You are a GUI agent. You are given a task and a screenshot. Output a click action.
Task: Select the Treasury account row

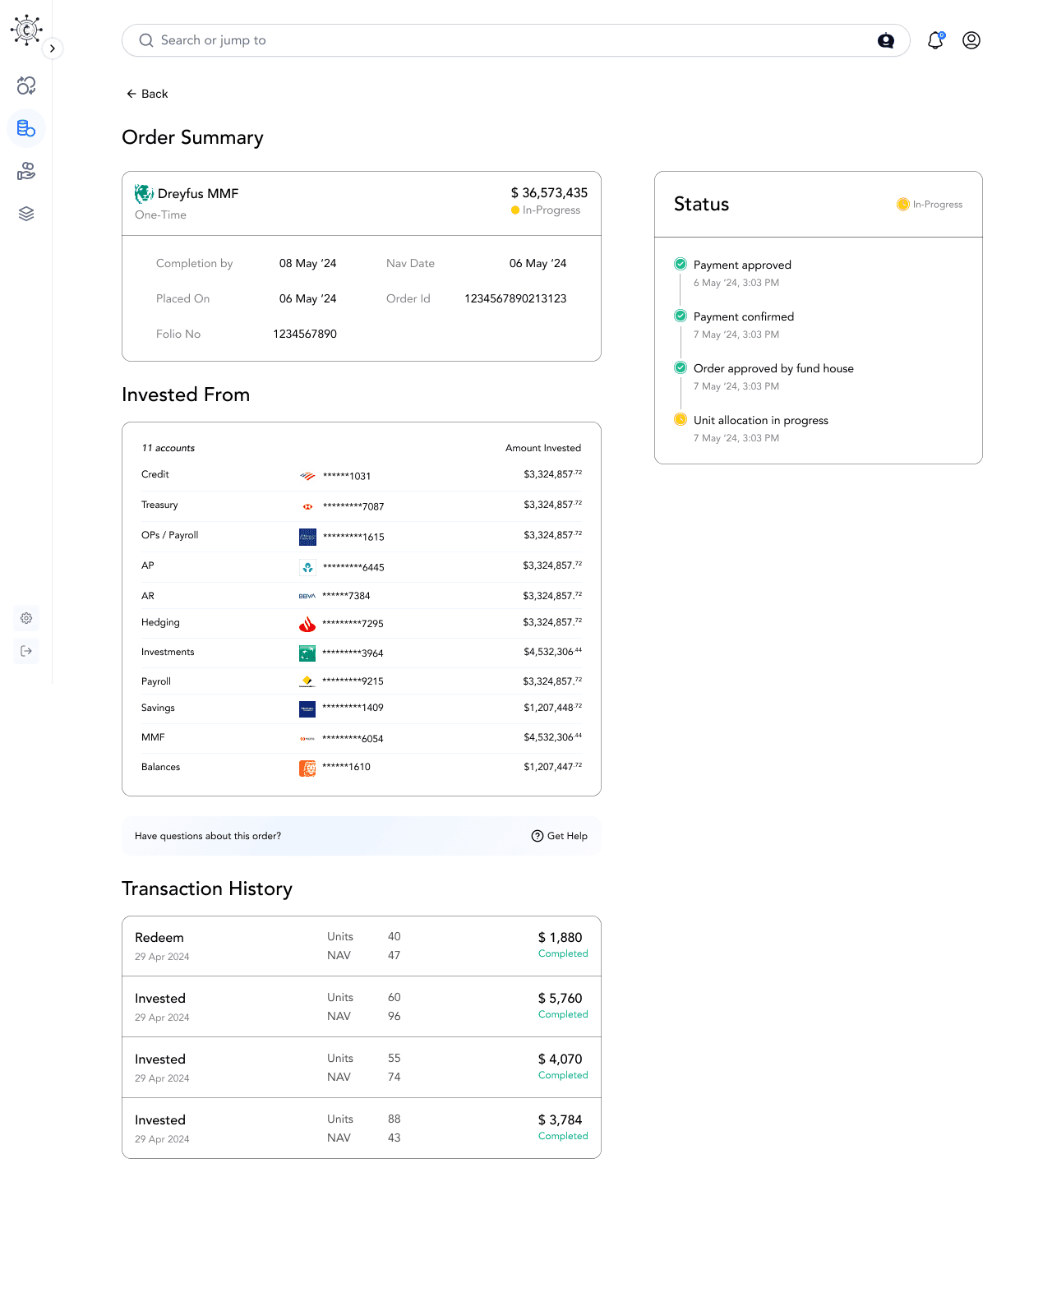362,505
